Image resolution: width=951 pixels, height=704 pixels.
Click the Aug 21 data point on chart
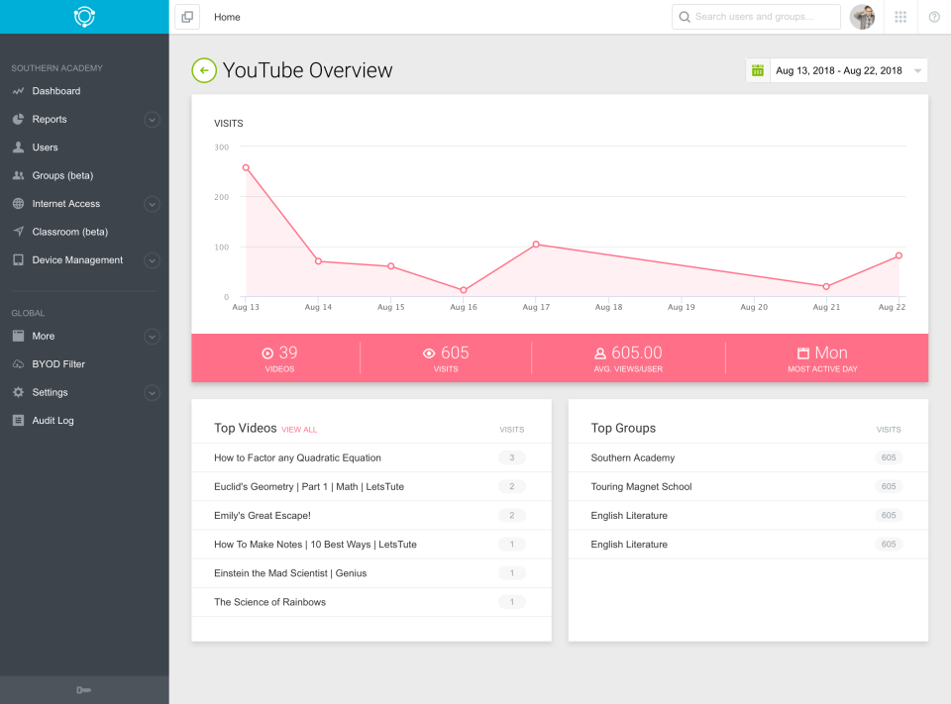pos(826,286)
